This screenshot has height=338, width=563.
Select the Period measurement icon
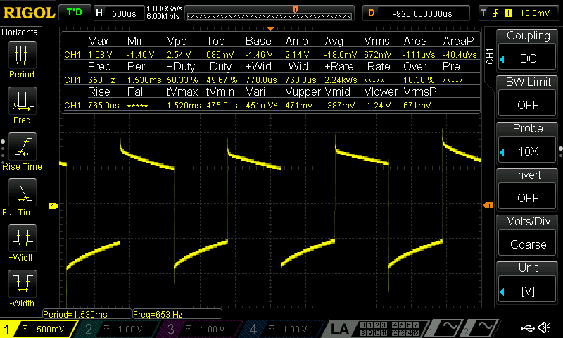[22, 56]
